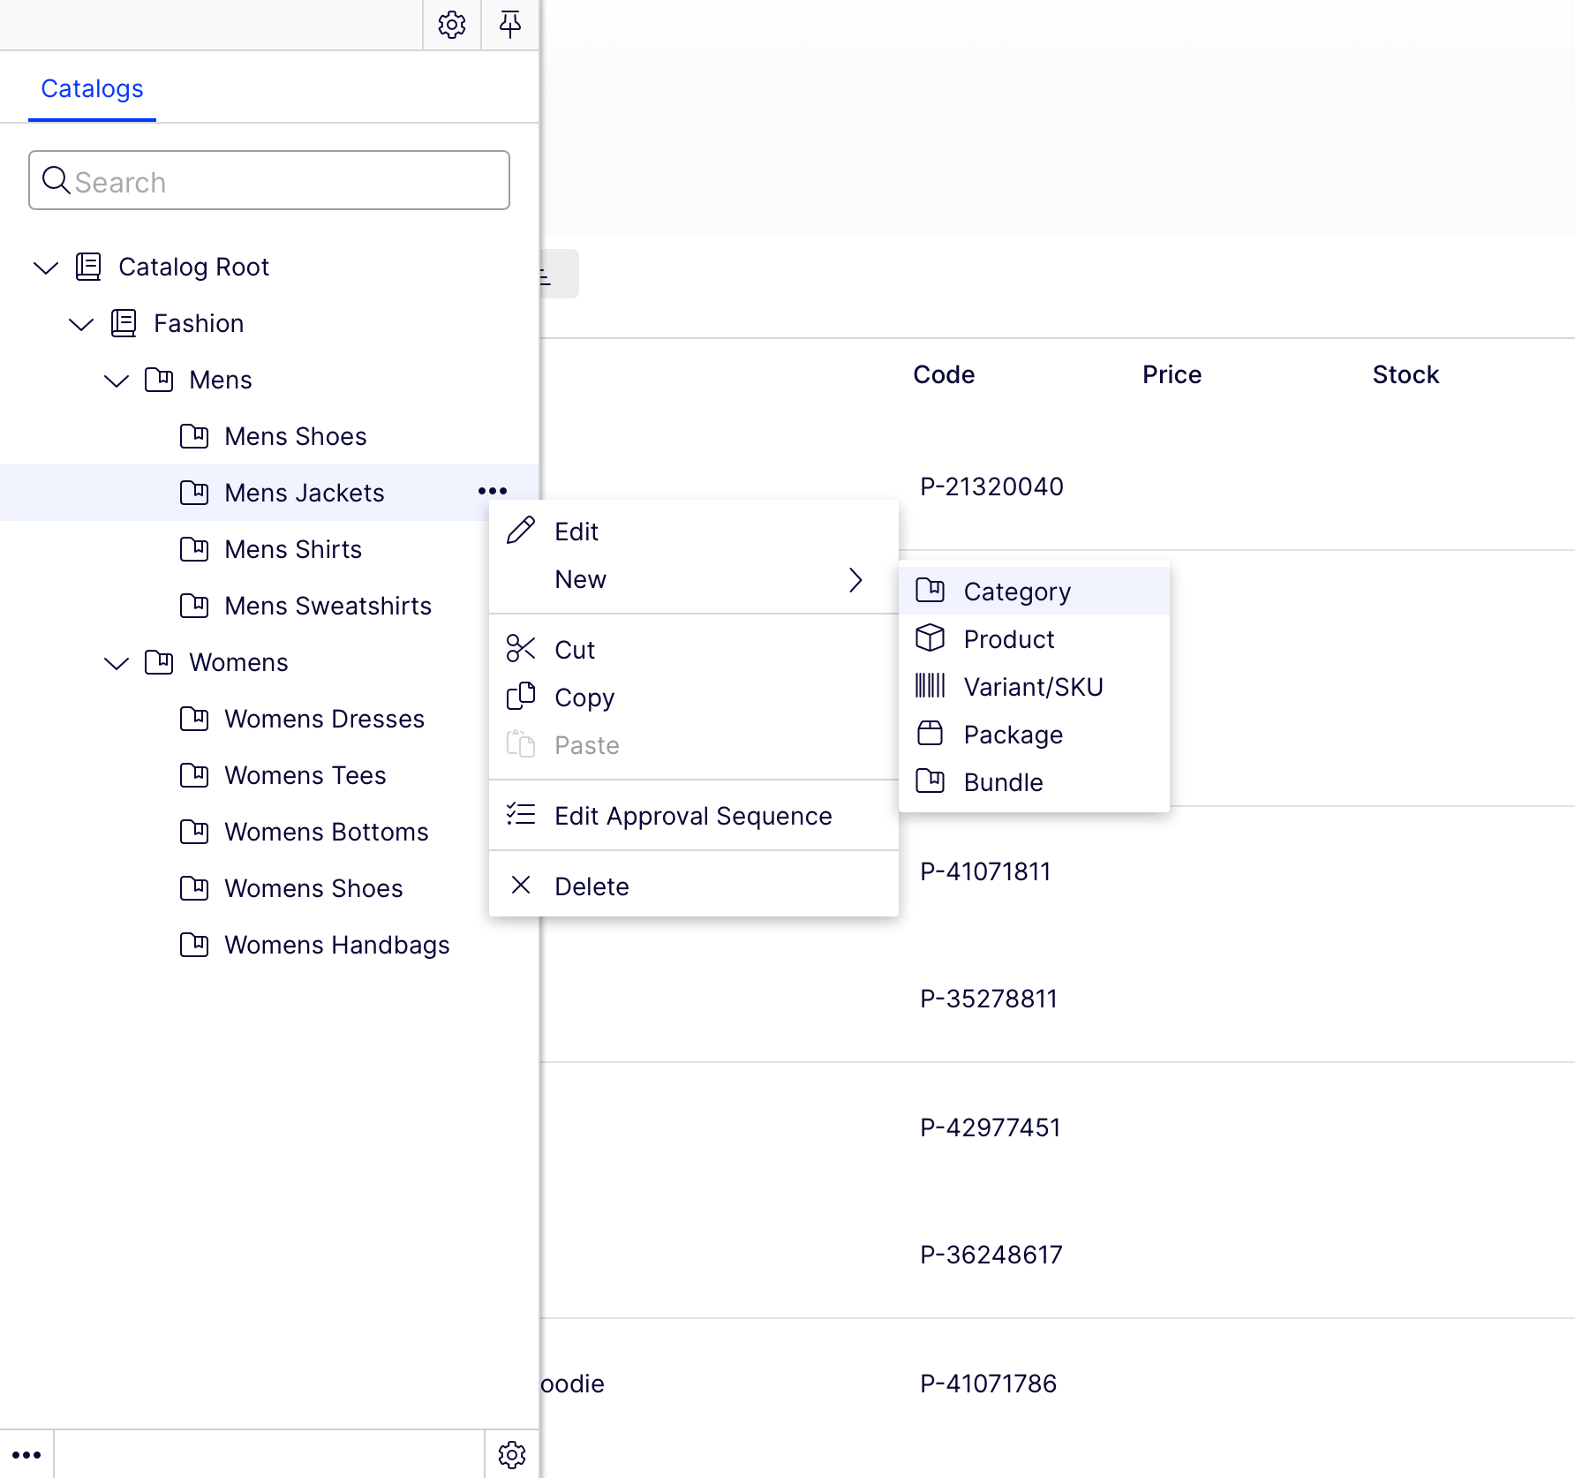
Task: Switch to the Catalogs tab
Action: [x=92, y=88]
